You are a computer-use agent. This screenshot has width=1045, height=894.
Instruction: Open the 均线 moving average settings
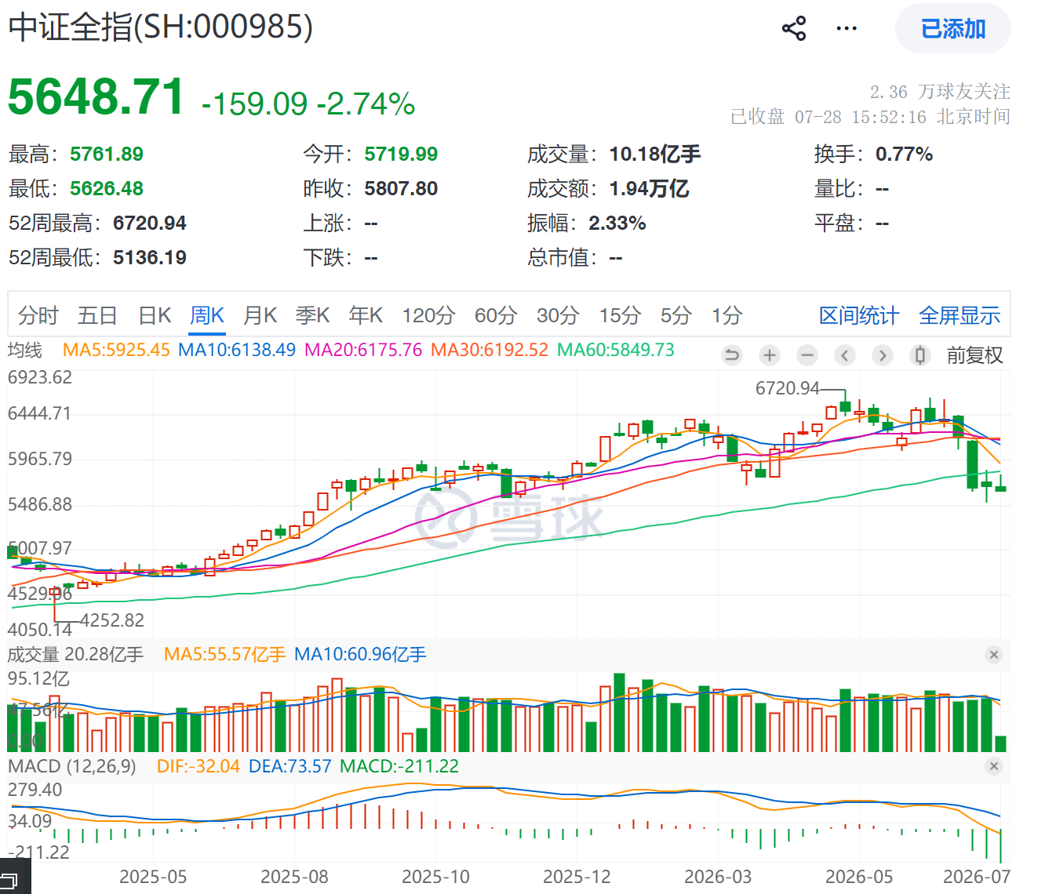[25, 350]
